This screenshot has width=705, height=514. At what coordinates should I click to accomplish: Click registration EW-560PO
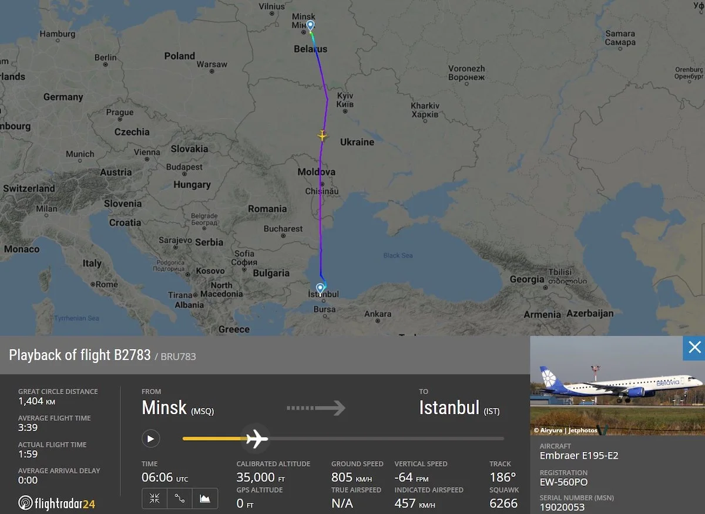tap(563, 482)
